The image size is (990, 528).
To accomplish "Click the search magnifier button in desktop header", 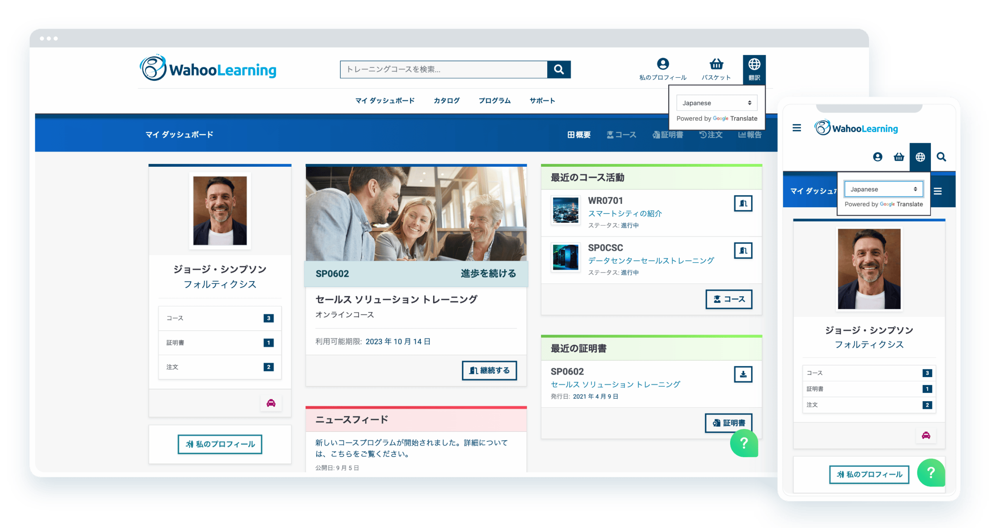I will tap(558, 69).
